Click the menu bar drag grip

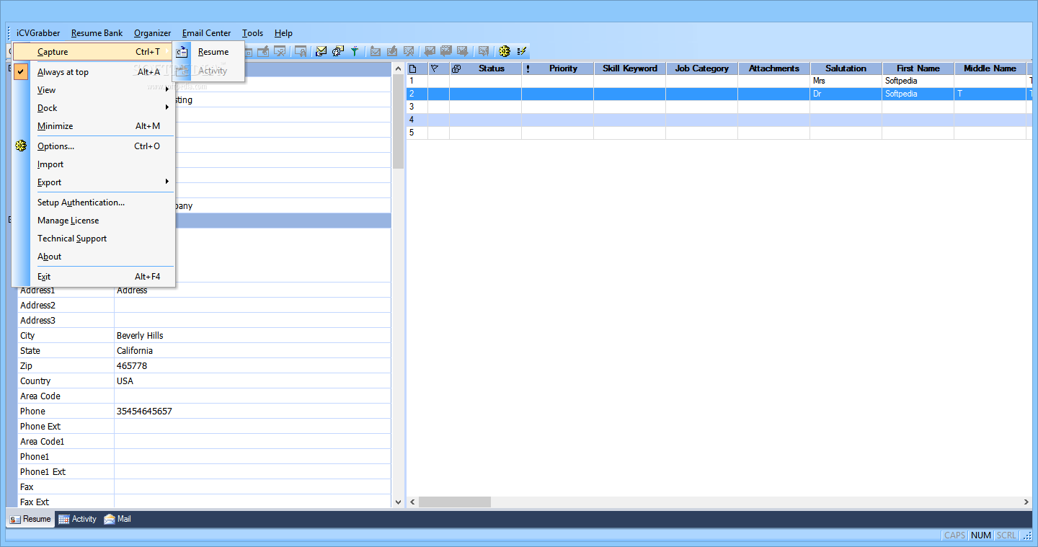9,33
